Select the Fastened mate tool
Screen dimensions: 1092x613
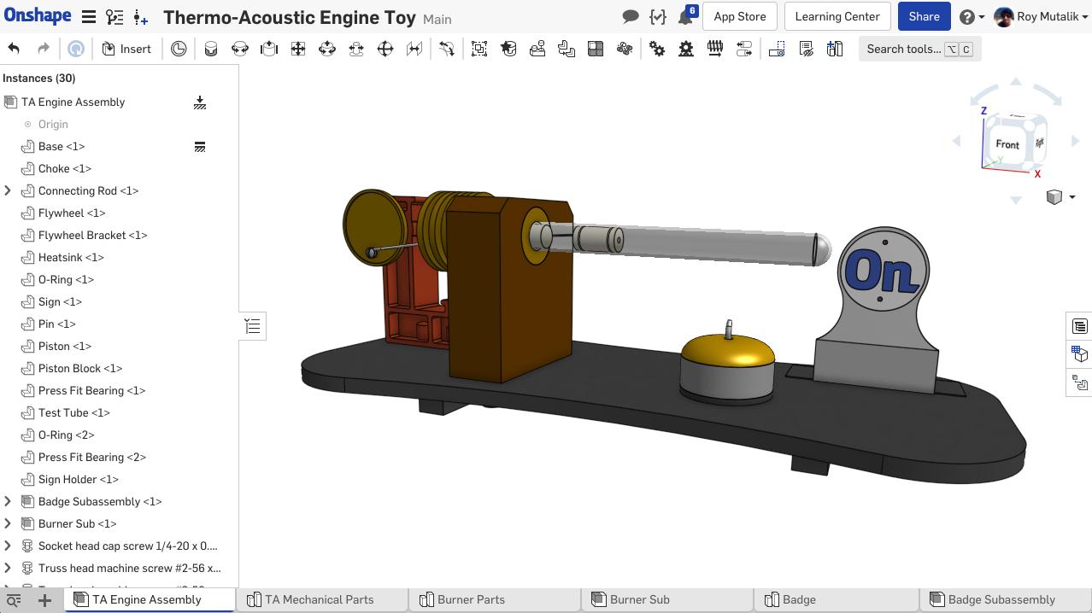211,49
